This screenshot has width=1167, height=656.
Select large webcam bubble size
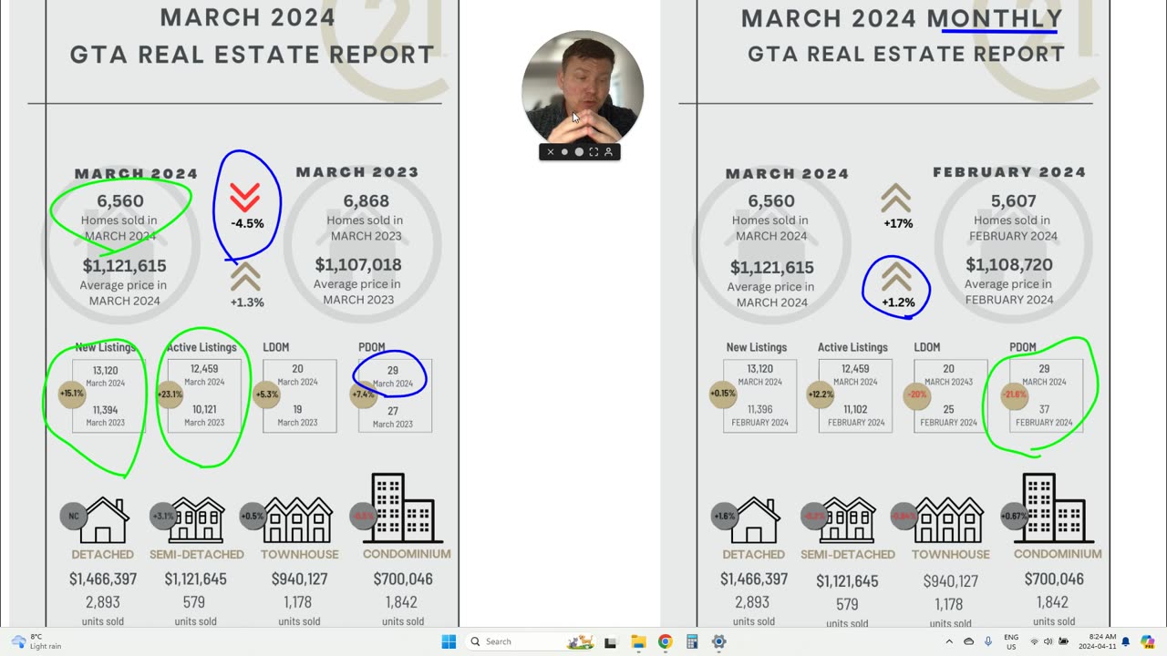click(x=579, y=152)
